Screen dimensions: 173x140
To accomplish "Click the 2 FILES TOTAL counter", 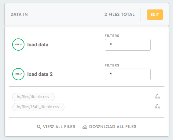I will pos(120,14).
